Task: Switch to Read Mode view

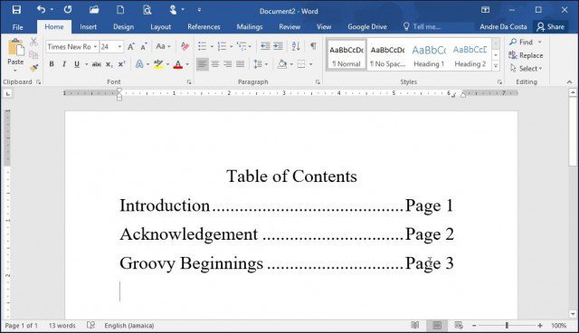Action: (415, 325)
